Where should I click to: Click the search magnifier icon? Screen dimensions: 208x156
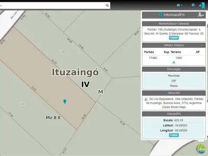pos(107,5)
